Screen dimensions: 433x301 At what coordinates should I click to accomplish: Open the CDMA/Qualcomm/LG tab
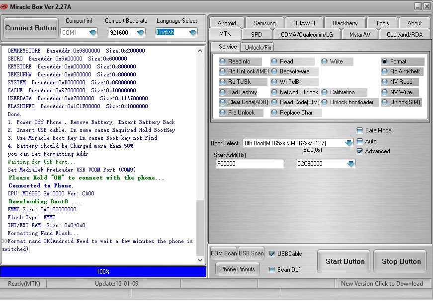(x=307, y=34)
